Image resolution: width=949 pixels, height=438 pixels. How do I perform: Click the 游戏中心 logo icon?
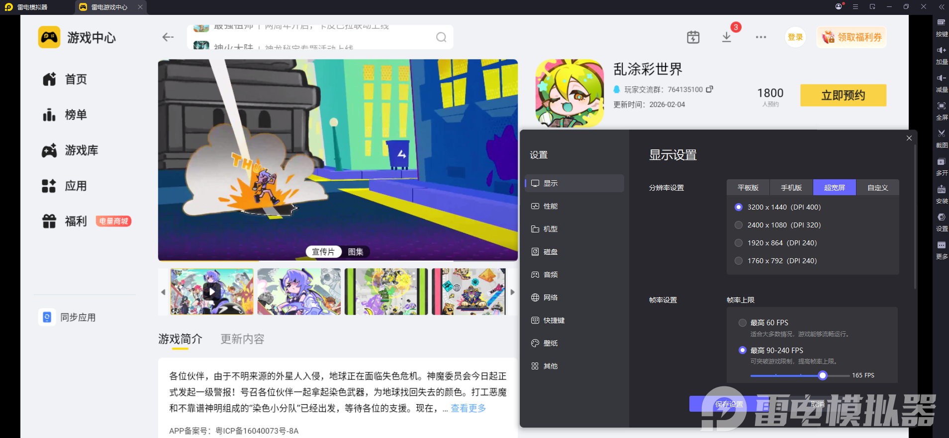[x=49, y=37]
